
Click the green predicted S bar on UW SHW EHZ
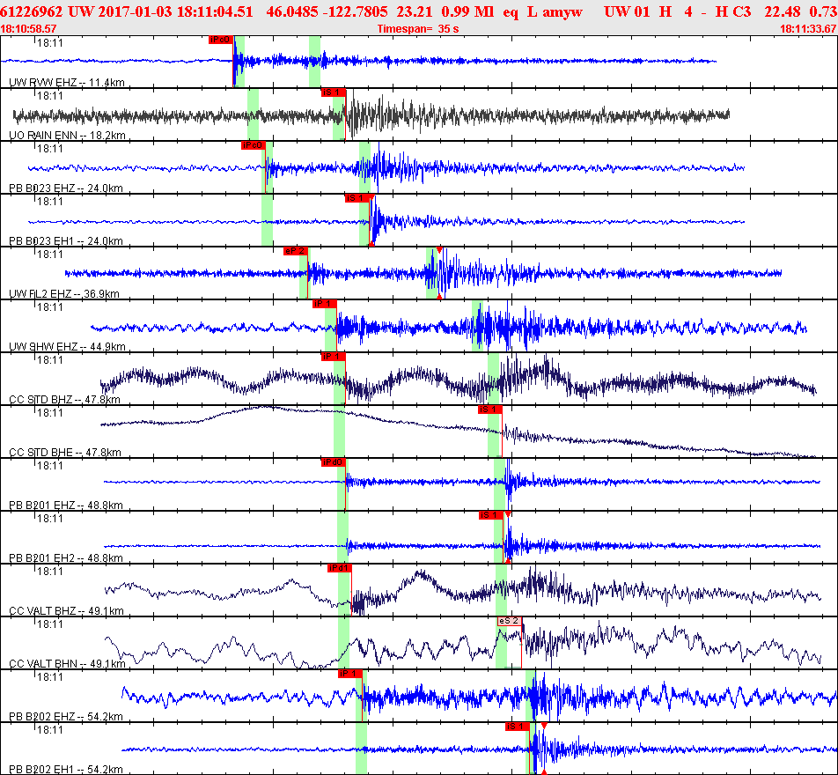pos(476,326)
